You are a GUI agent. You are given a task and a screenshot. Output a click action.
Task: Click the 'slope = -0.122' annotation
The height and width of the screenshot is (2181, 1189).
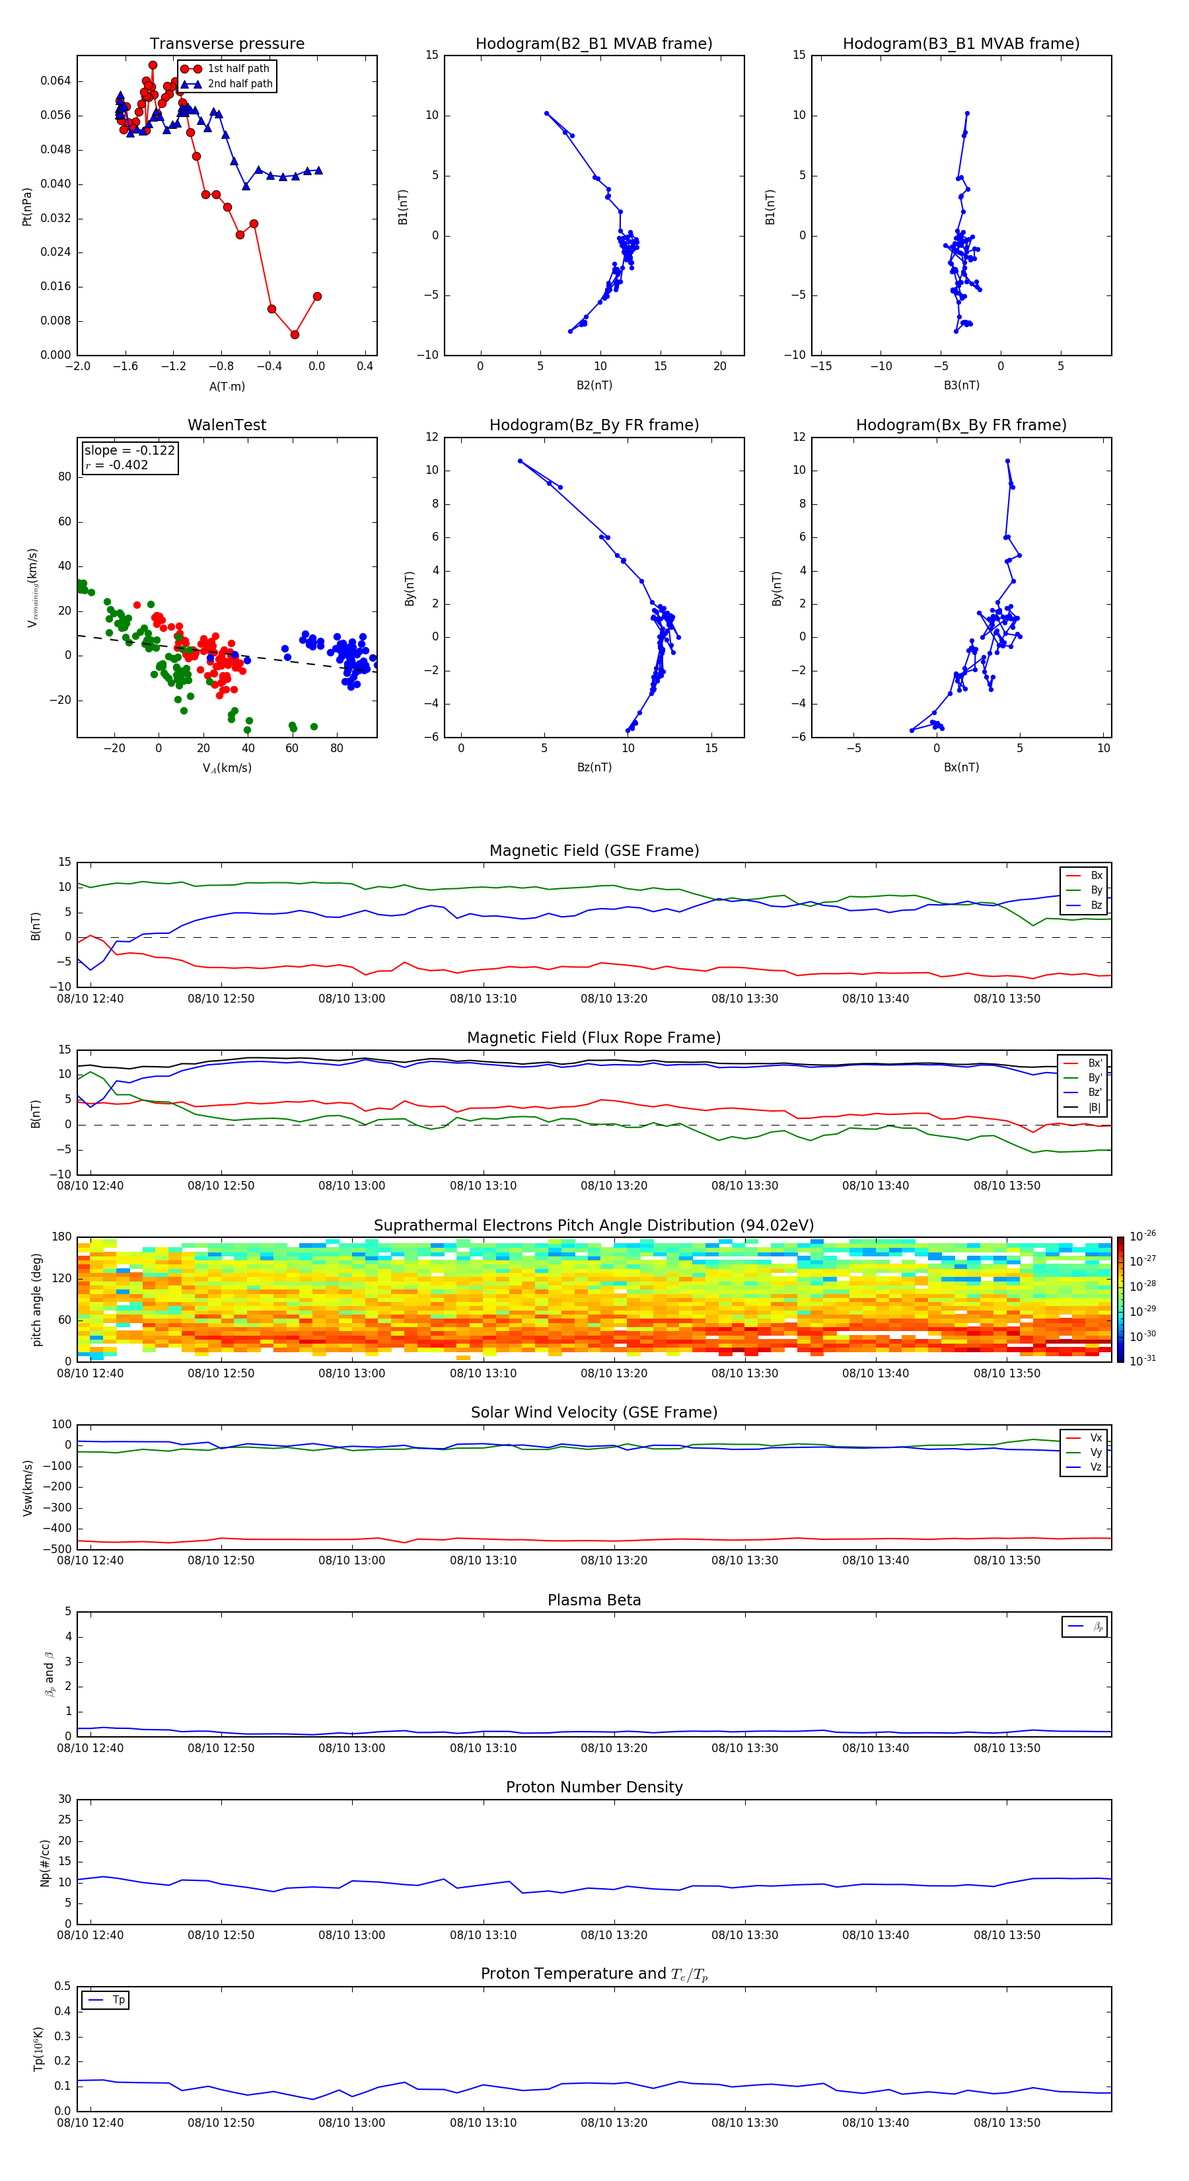click(129, 451)
